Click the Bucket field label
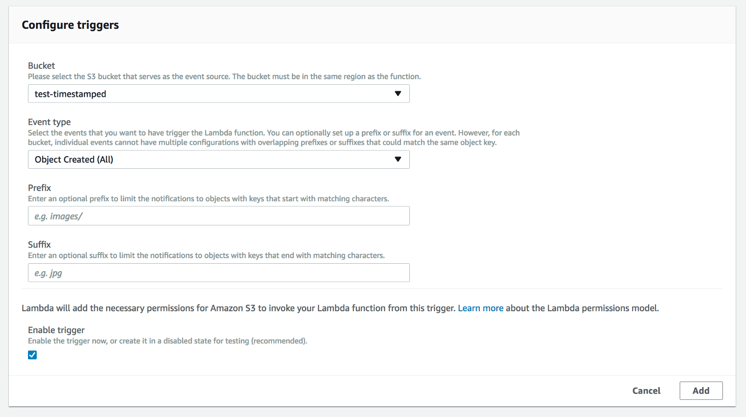The width and height of the screenshot is (746, 417). click(x=41, y=66)
